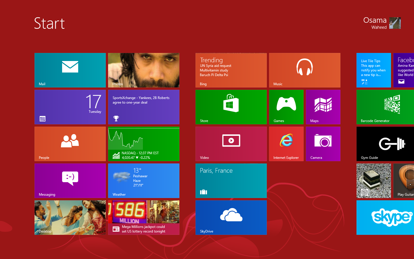Image resolution: width=414 pixels, height=259 pixels.
Task: Click the user profile picture
Action: point(395,23)
